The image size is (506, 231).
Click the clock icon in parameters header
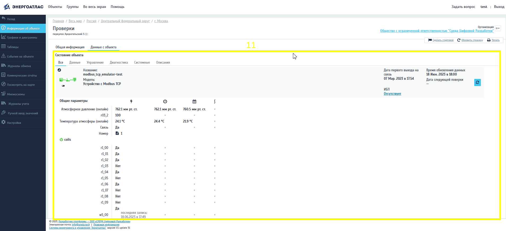coord(165,102)
